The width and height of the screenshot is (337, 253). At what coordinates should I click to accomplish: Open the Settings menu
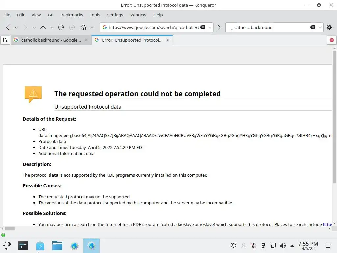click(115, 15)
